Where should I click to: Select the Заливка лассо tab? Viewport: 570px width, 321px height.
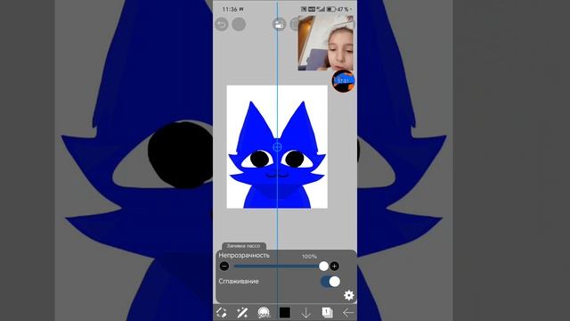pyautogui.click(x=243, y=246)
